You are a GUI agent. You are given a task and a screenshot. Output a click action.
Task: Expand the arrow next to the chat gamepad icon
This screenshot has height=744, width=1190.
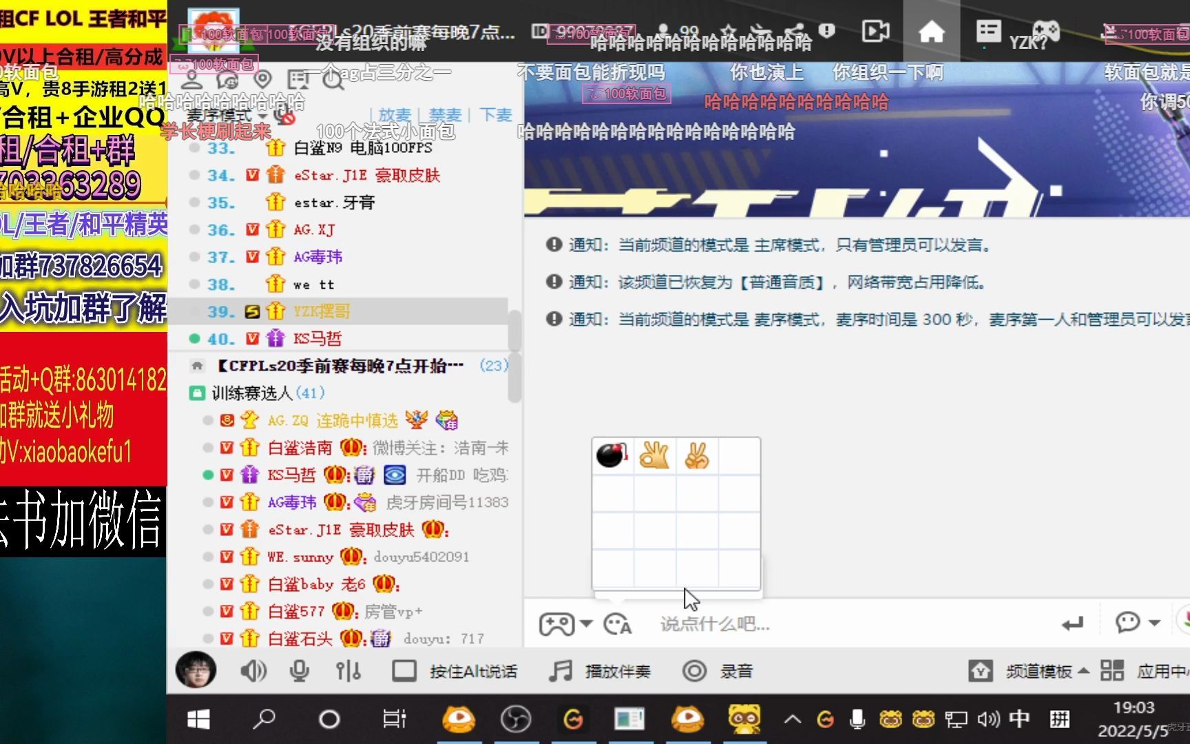[586, 623]
